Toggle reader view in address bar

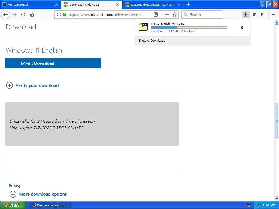[156, 14]
